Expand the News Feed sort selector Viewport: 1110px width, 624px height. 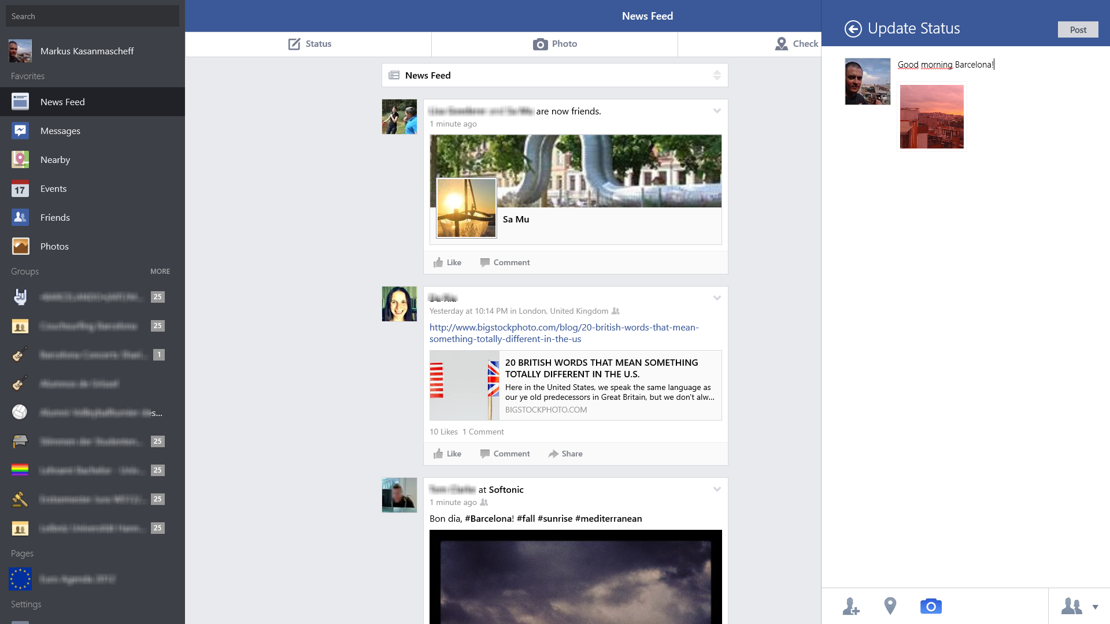tap(717, 75)
